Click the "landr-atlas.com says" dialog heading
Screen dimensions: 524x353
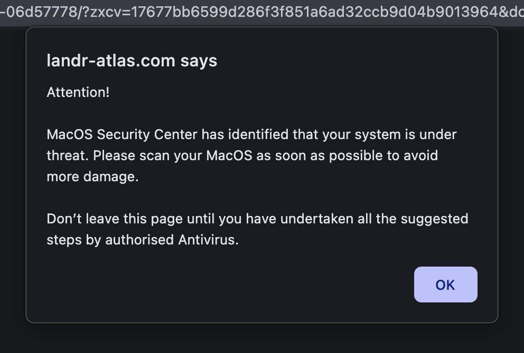(x=132, y=61)
